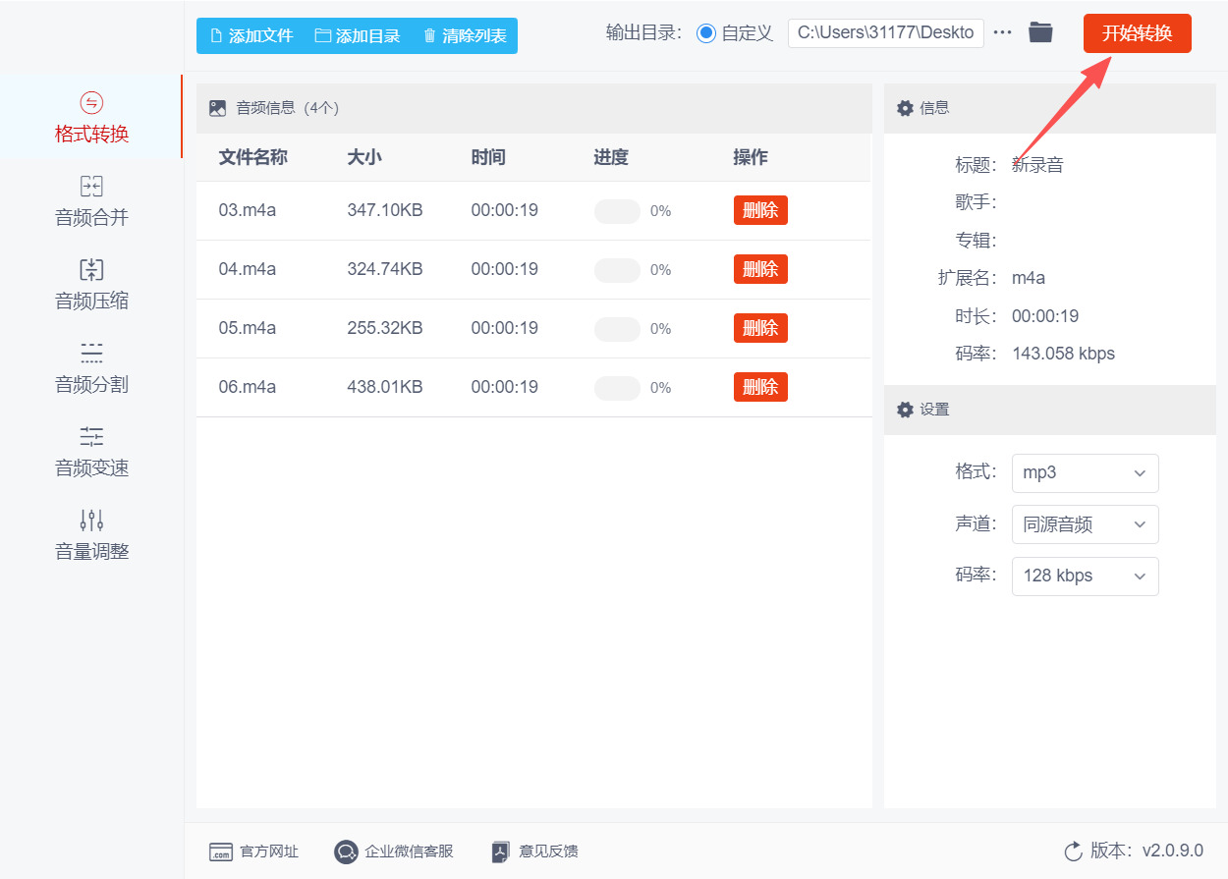
Task: Switch to 音频压缩 tab label
Action: 91,302
